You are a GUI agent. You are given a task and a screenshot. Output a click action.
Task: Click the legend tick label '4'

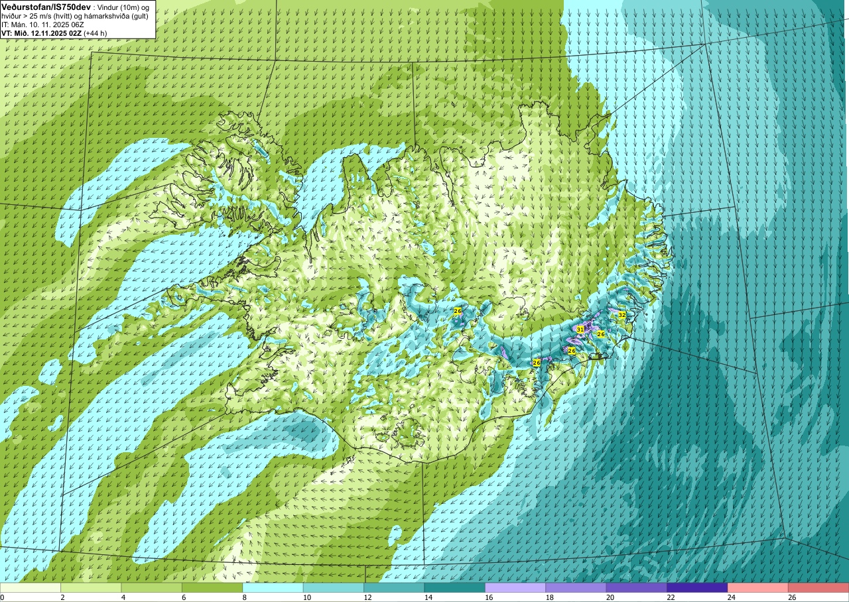(123, 597)
